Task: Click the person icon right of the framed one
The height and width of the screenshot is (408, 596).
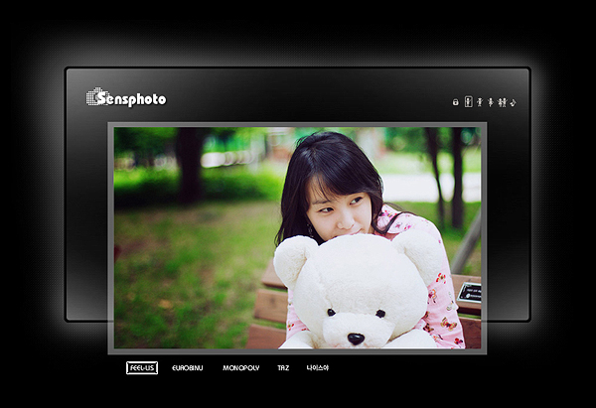Action: [479, 101]
